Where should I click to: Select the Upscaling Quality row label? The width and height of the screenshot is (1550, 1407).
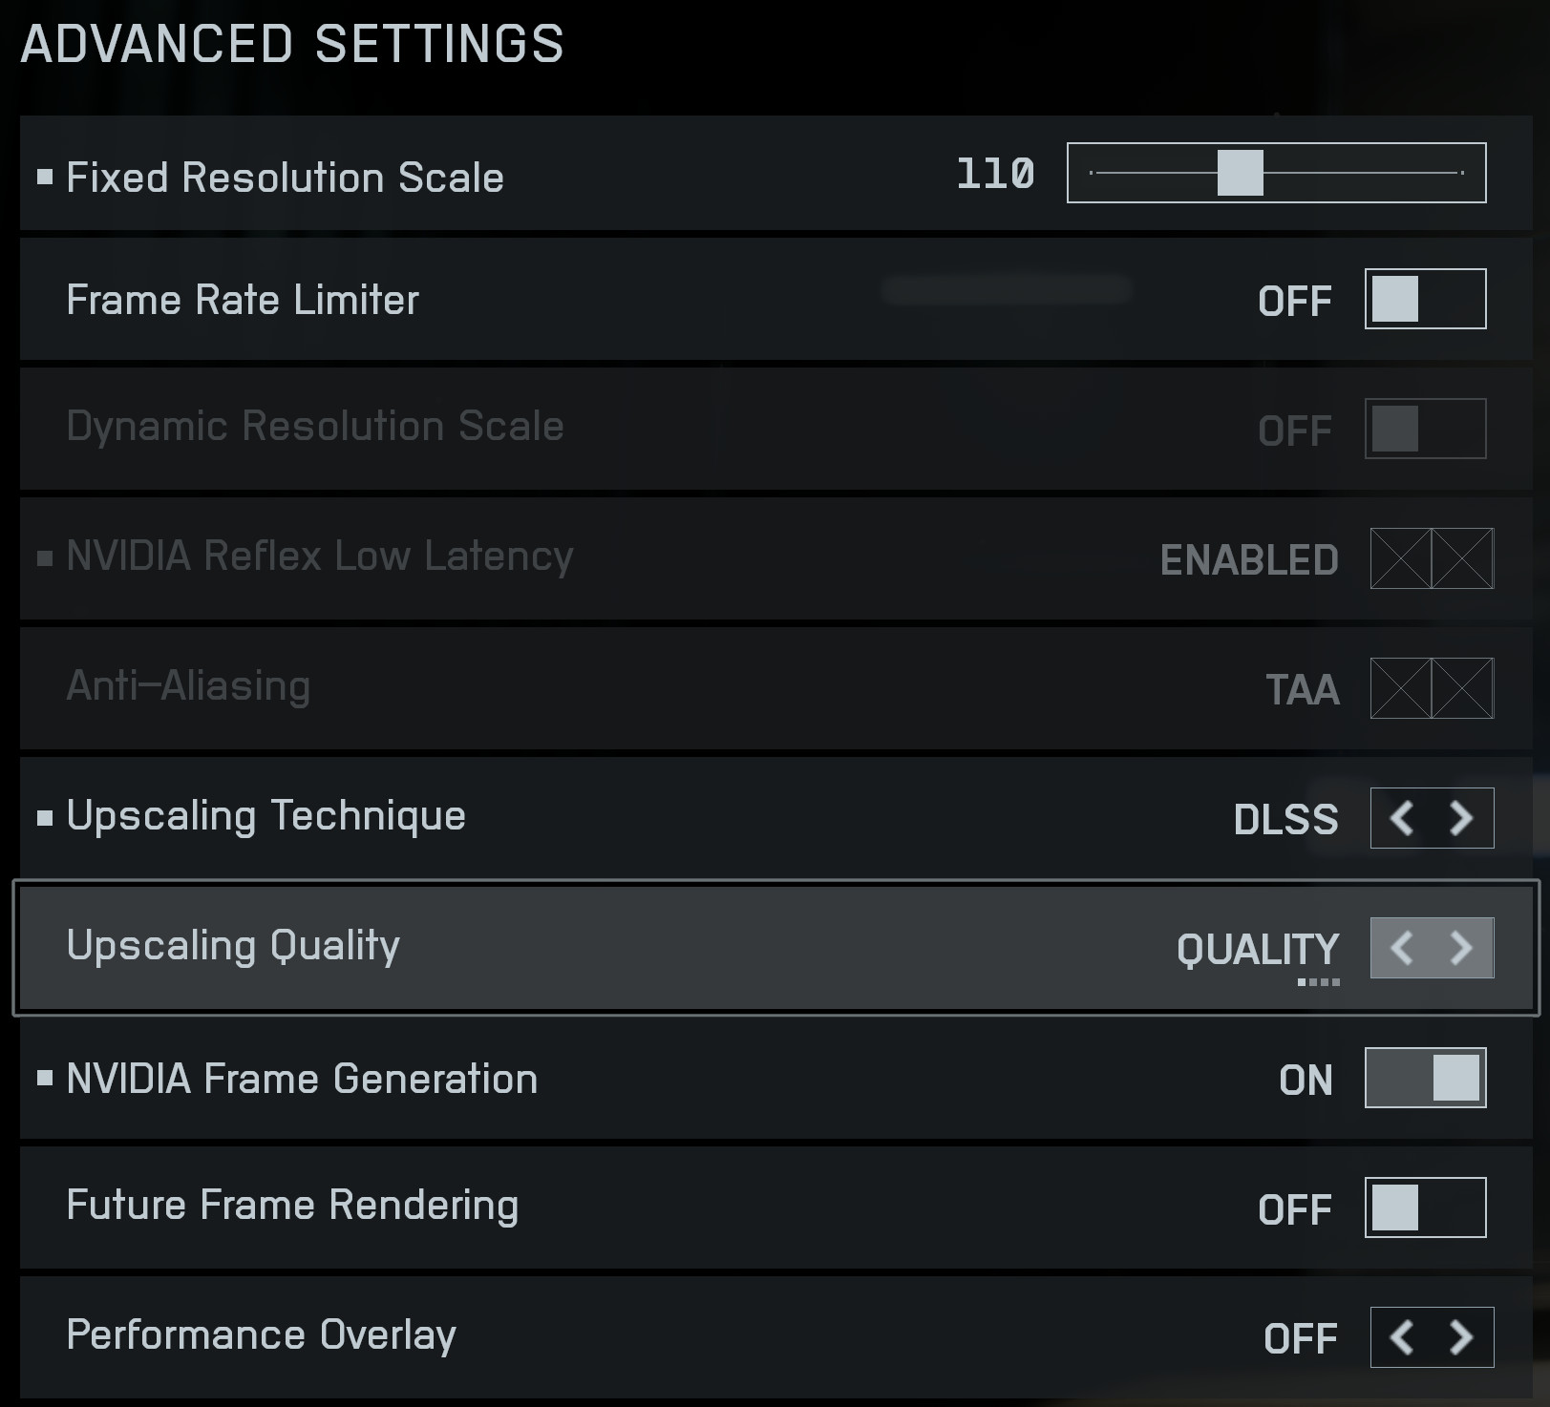tap(233, 946)
